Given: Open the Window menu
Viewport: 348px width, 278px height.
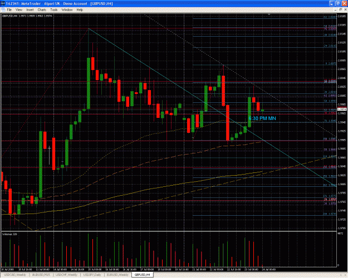Looking at the screenshot, I should [x=67, y=10].
